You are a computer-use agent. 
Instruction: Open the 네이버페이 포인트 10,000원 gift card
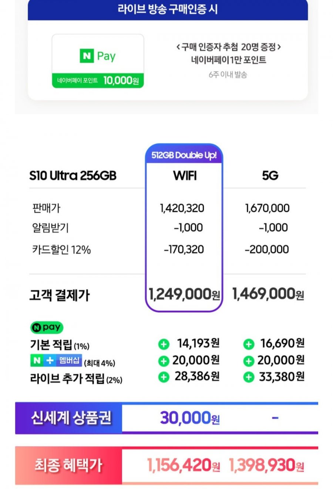click(x=98, y=61)
